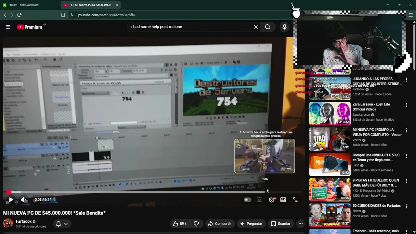This screenshot has width=416, height=234.
Task: Click the video title MI NUEVA PC DE $45.000.000
Action: (54, 213)
